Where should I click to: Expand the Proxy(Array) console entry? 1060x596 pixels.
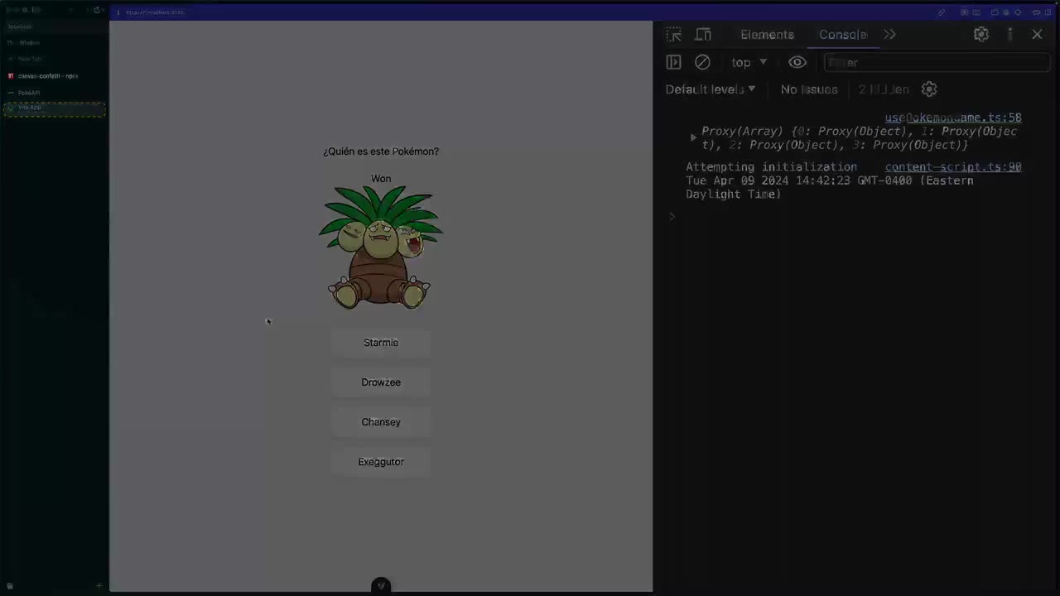693,137
